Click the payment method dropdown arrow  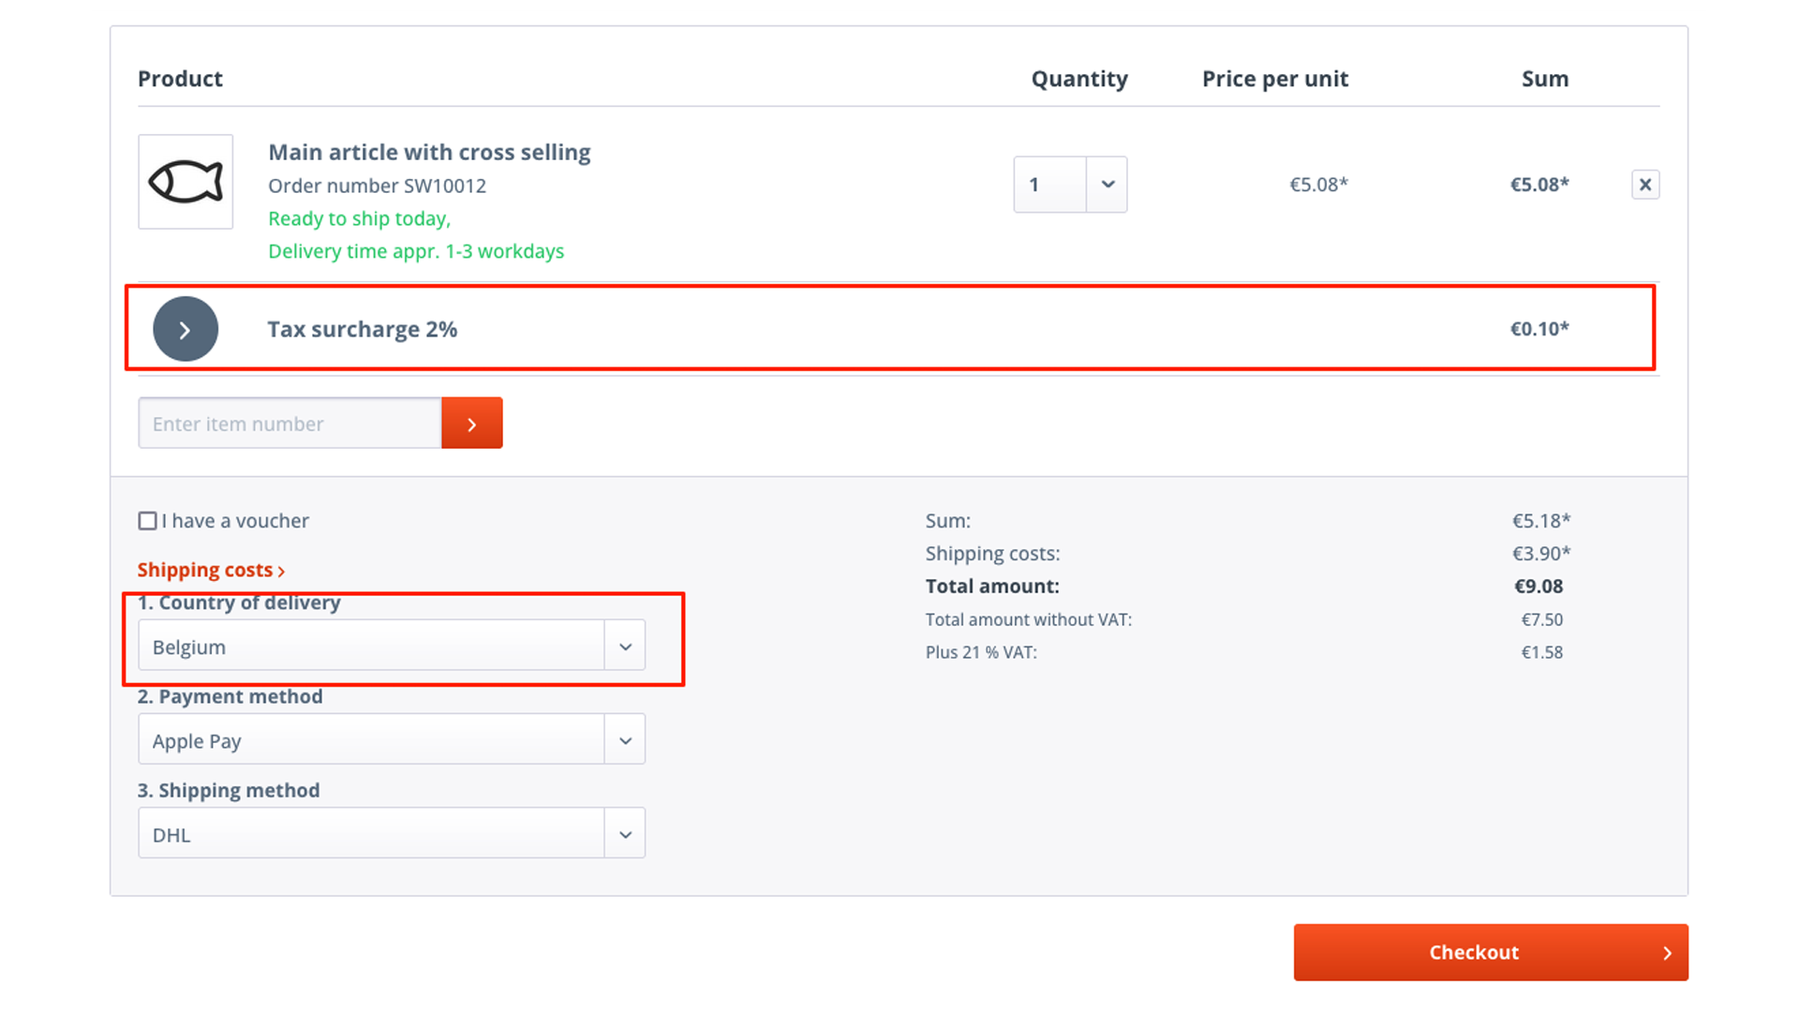click(x=624, y=739)
